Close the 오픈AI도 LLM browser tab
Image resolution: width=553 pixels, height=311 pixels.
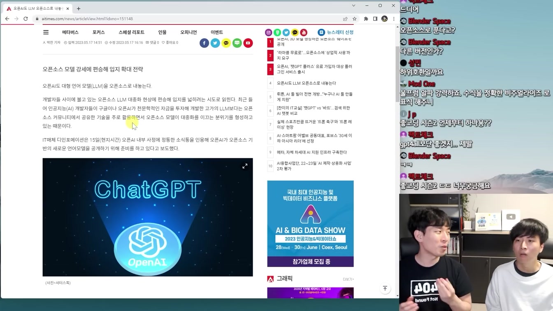[x=67, y=8]
